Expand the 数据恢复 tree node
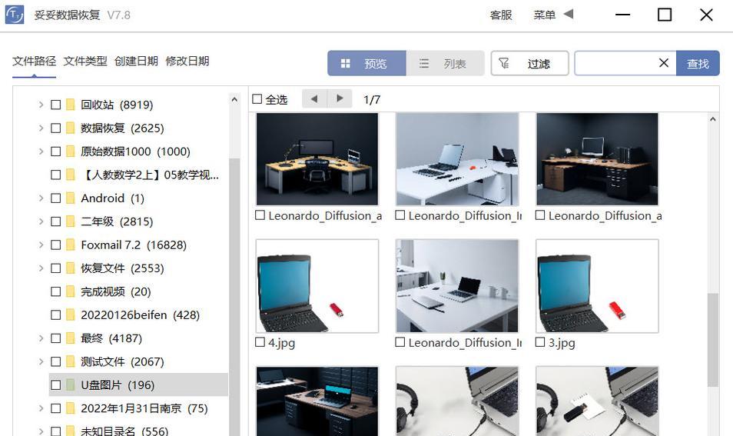The width and height of the screenshot is (733, 436). [41, 128]
